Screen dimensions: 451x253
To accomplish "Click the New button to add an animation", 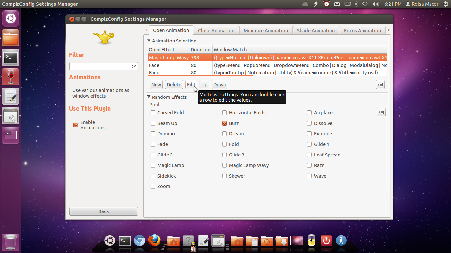I will tap(156, 85).
